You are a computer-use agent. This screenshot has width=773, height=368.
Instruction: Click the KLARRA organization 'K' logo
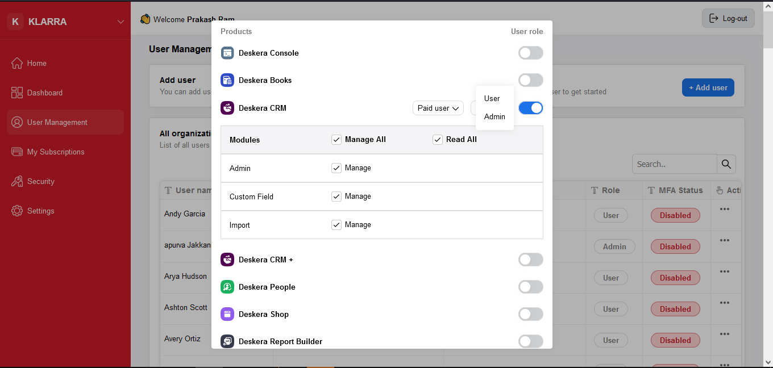click(x=15, y=22)
